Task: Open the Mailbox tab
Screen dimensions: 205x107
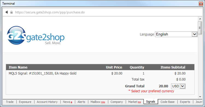Action: [98, 102]
